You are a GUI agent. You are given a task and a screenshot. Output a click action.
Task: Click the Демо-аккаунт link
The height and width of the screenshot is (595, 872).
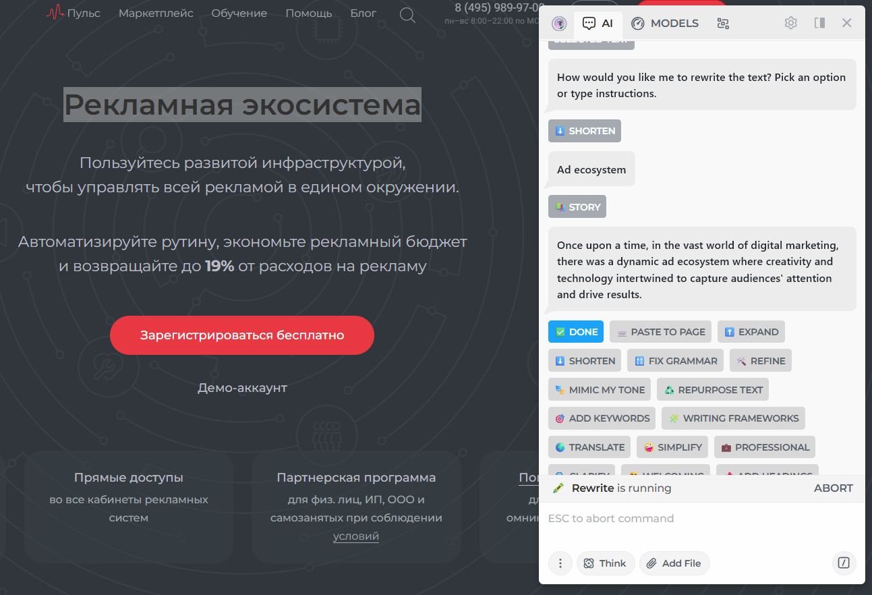[x=242, y=388]
